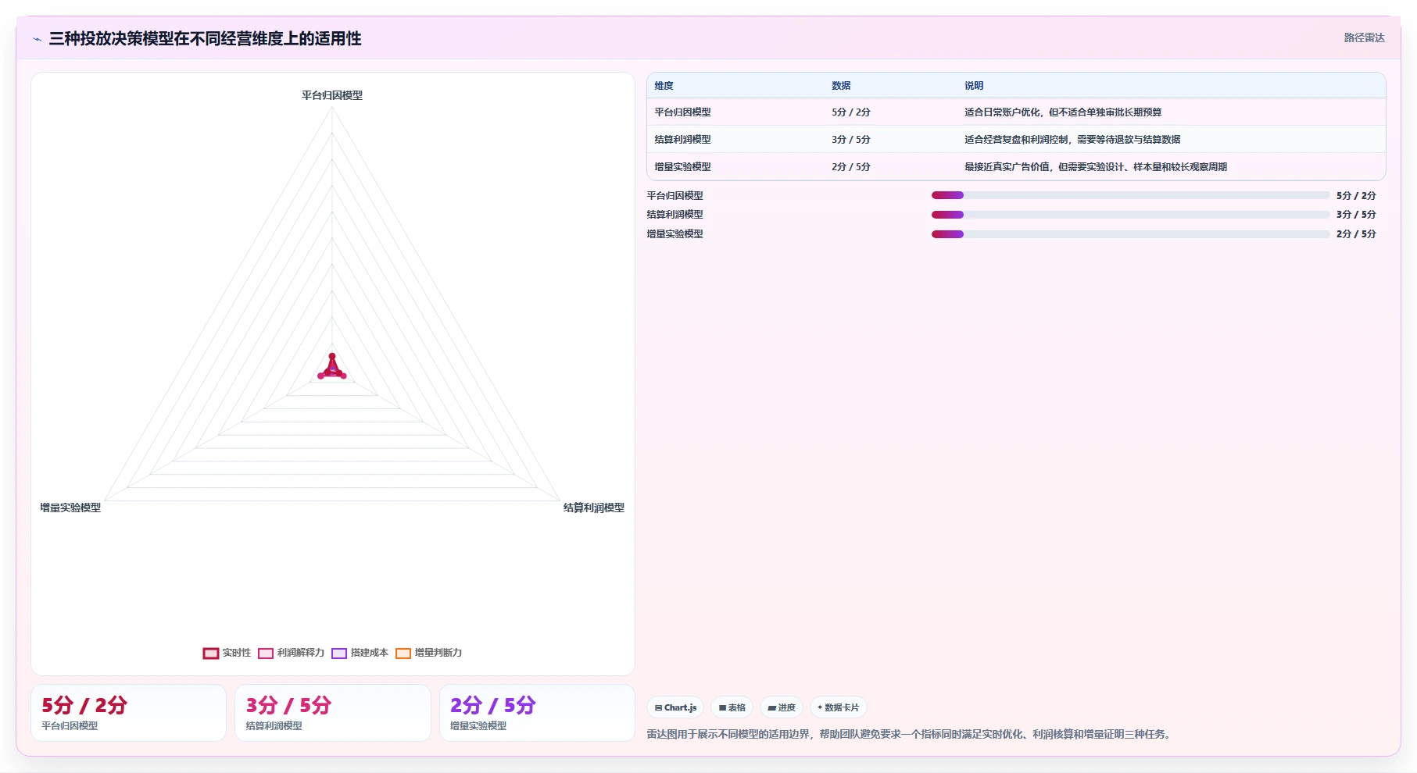
Task: Open the 2分 / 5分 增量实验模型 data card
Action: [537, 713]
